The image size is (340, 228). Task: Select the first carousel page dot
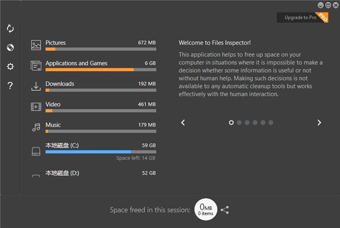tap(231, 123)
